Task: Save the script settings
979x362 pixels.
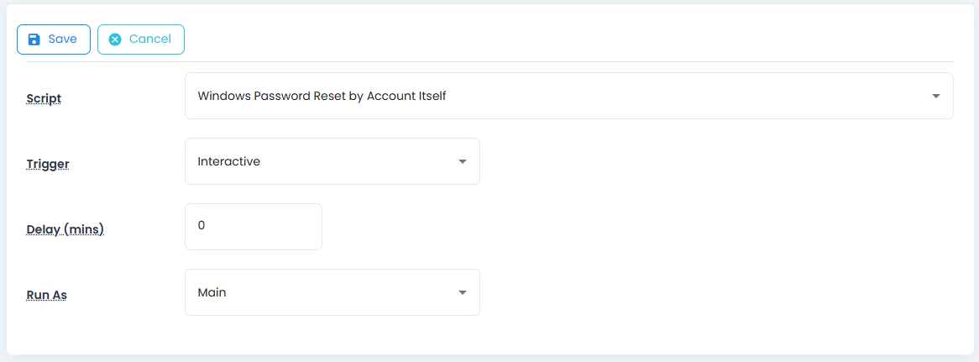Action: click(x=54, y=39)
